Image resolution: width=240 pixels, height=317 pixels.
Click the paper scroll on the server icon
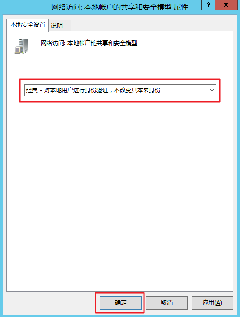tap(18, 50)
